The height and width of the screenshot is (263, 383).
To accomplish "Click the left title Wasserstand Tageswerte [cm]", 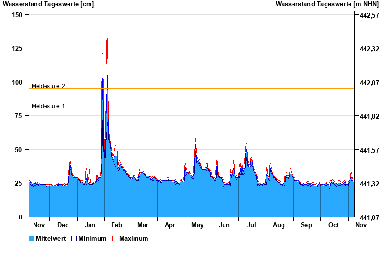I will pos(48,4).
